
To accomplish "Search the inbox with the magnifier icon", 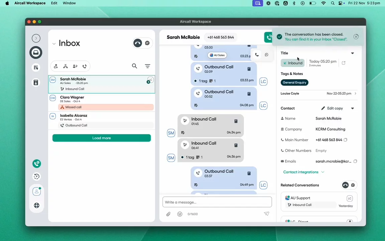I will click(x=134, y=66).
